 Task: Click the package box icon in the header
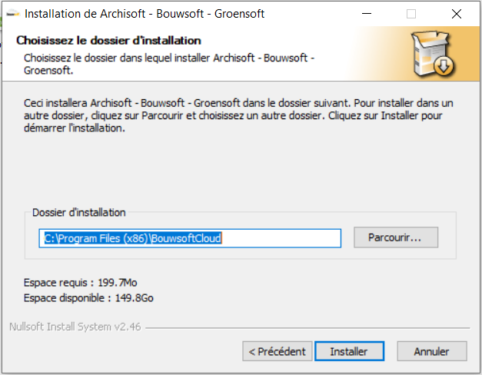(x=434, y=54)
